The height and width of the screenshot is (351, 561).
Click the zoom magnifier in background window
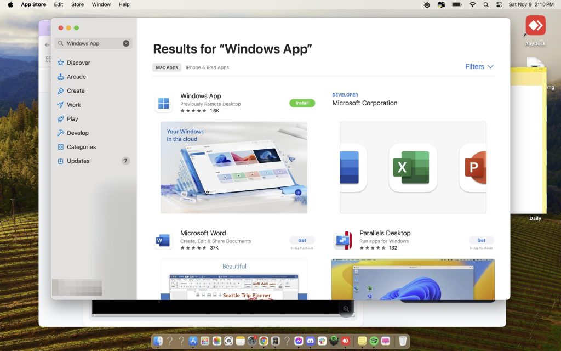coord(346,309)
